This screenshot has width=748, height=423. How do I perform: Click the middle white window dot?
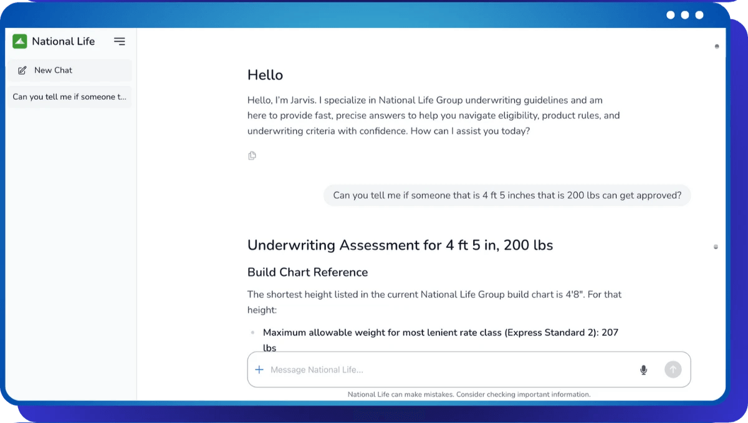[685, 15]
